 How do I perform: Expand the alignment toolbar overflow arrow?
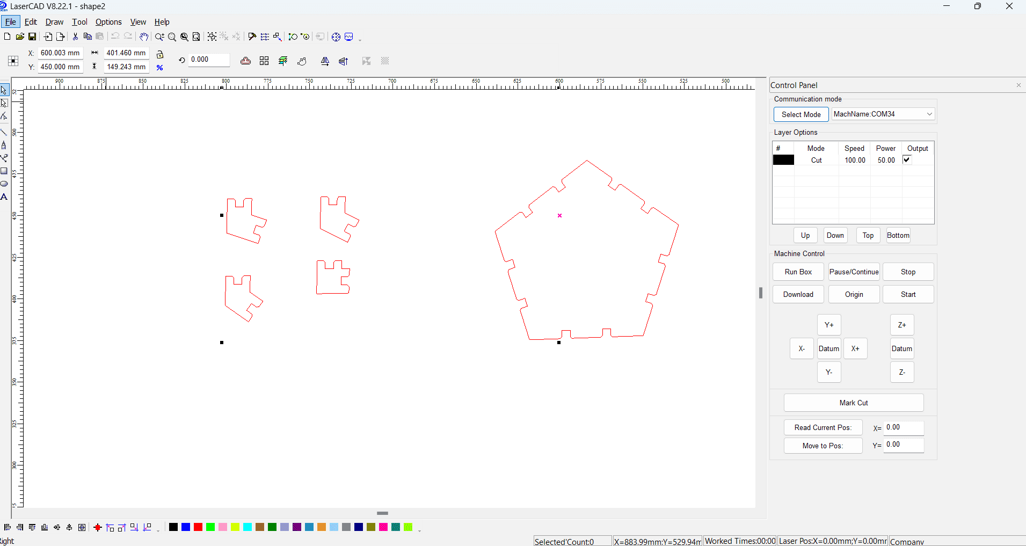click(158, 530)
